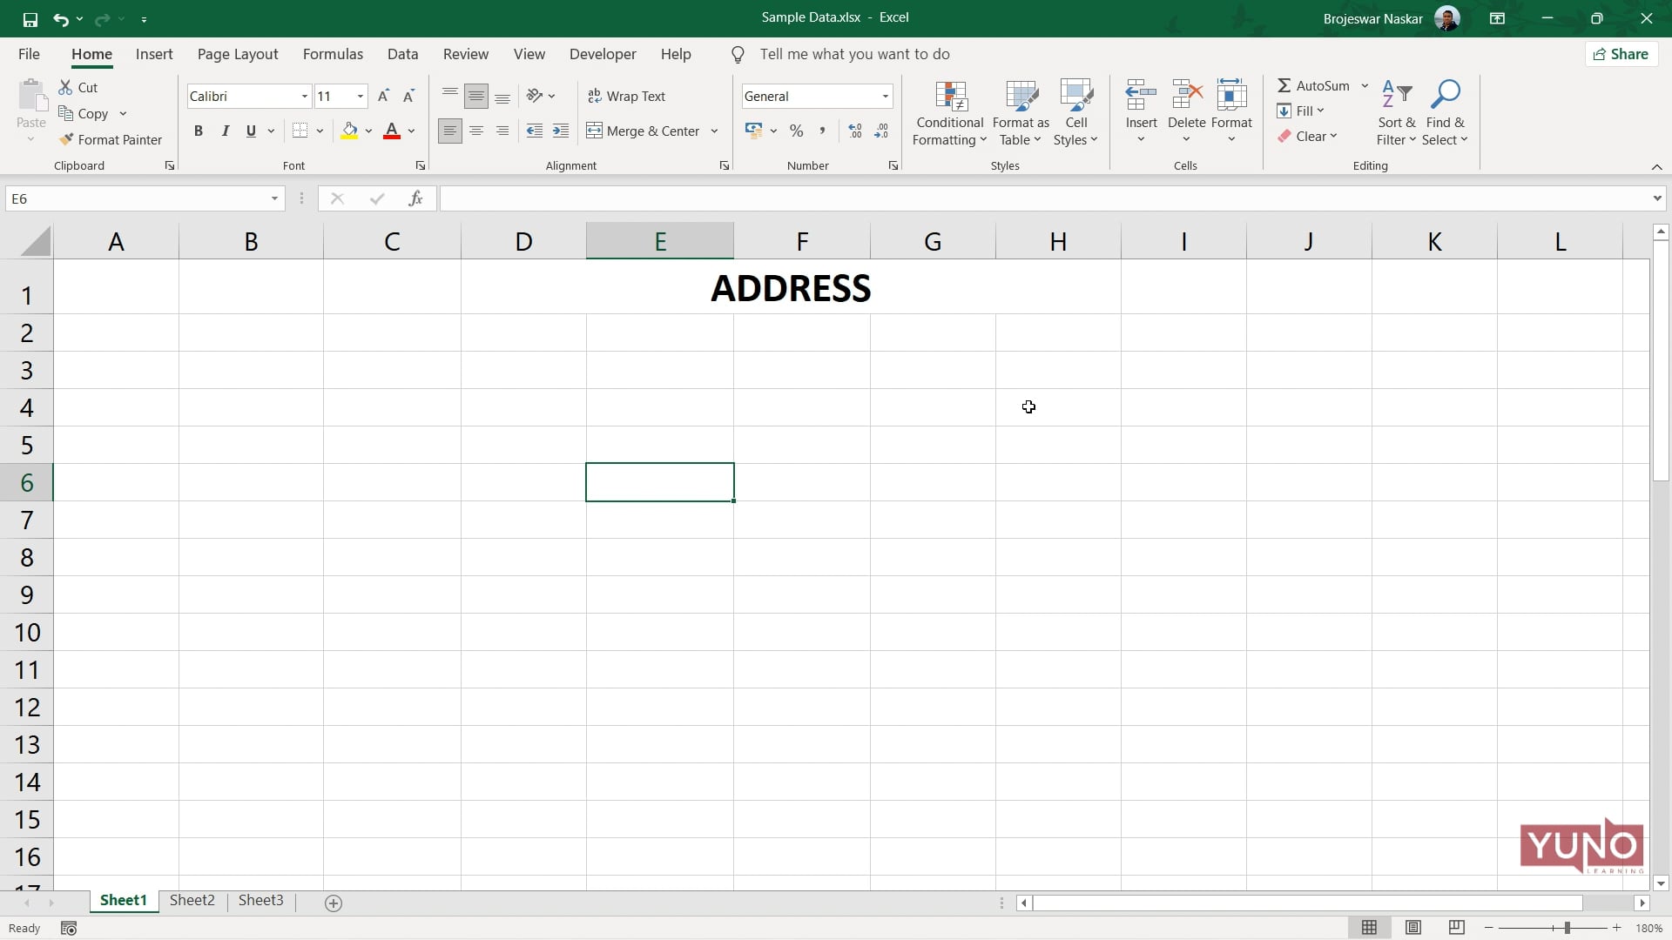1672x940 pixels.
Task: Apply the Comma Style number format
Action: coord(822,131)
